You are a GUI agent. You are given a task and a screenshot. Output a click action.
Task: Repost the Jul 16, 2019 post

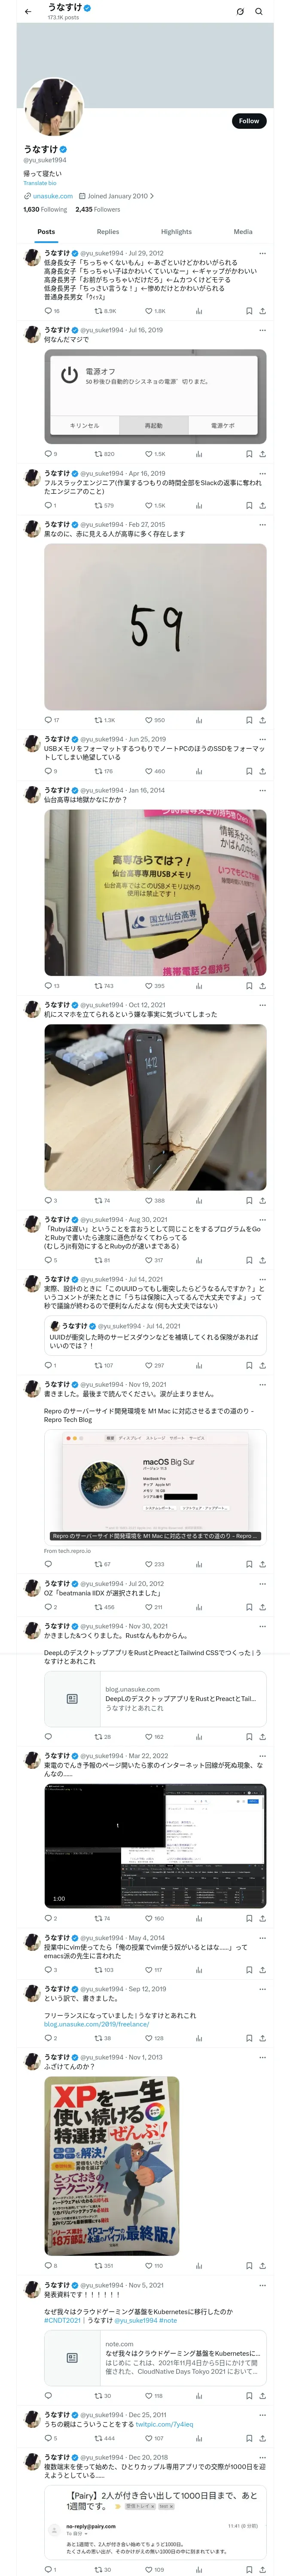[x=104, y=454]
